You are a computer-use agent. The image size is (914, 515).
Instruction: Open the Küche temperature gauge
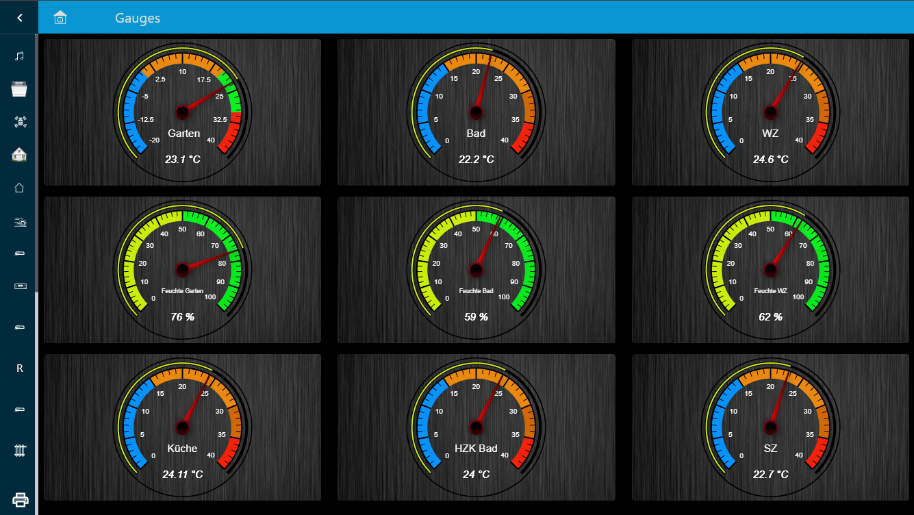point(182,427)
